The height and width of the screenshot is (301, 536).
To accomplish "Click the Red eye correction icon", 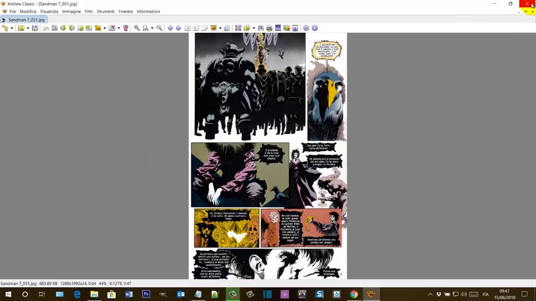I will 126,28.
